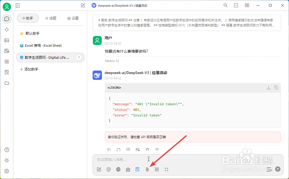Click the paperclip attachment icon

coord(147,169)
